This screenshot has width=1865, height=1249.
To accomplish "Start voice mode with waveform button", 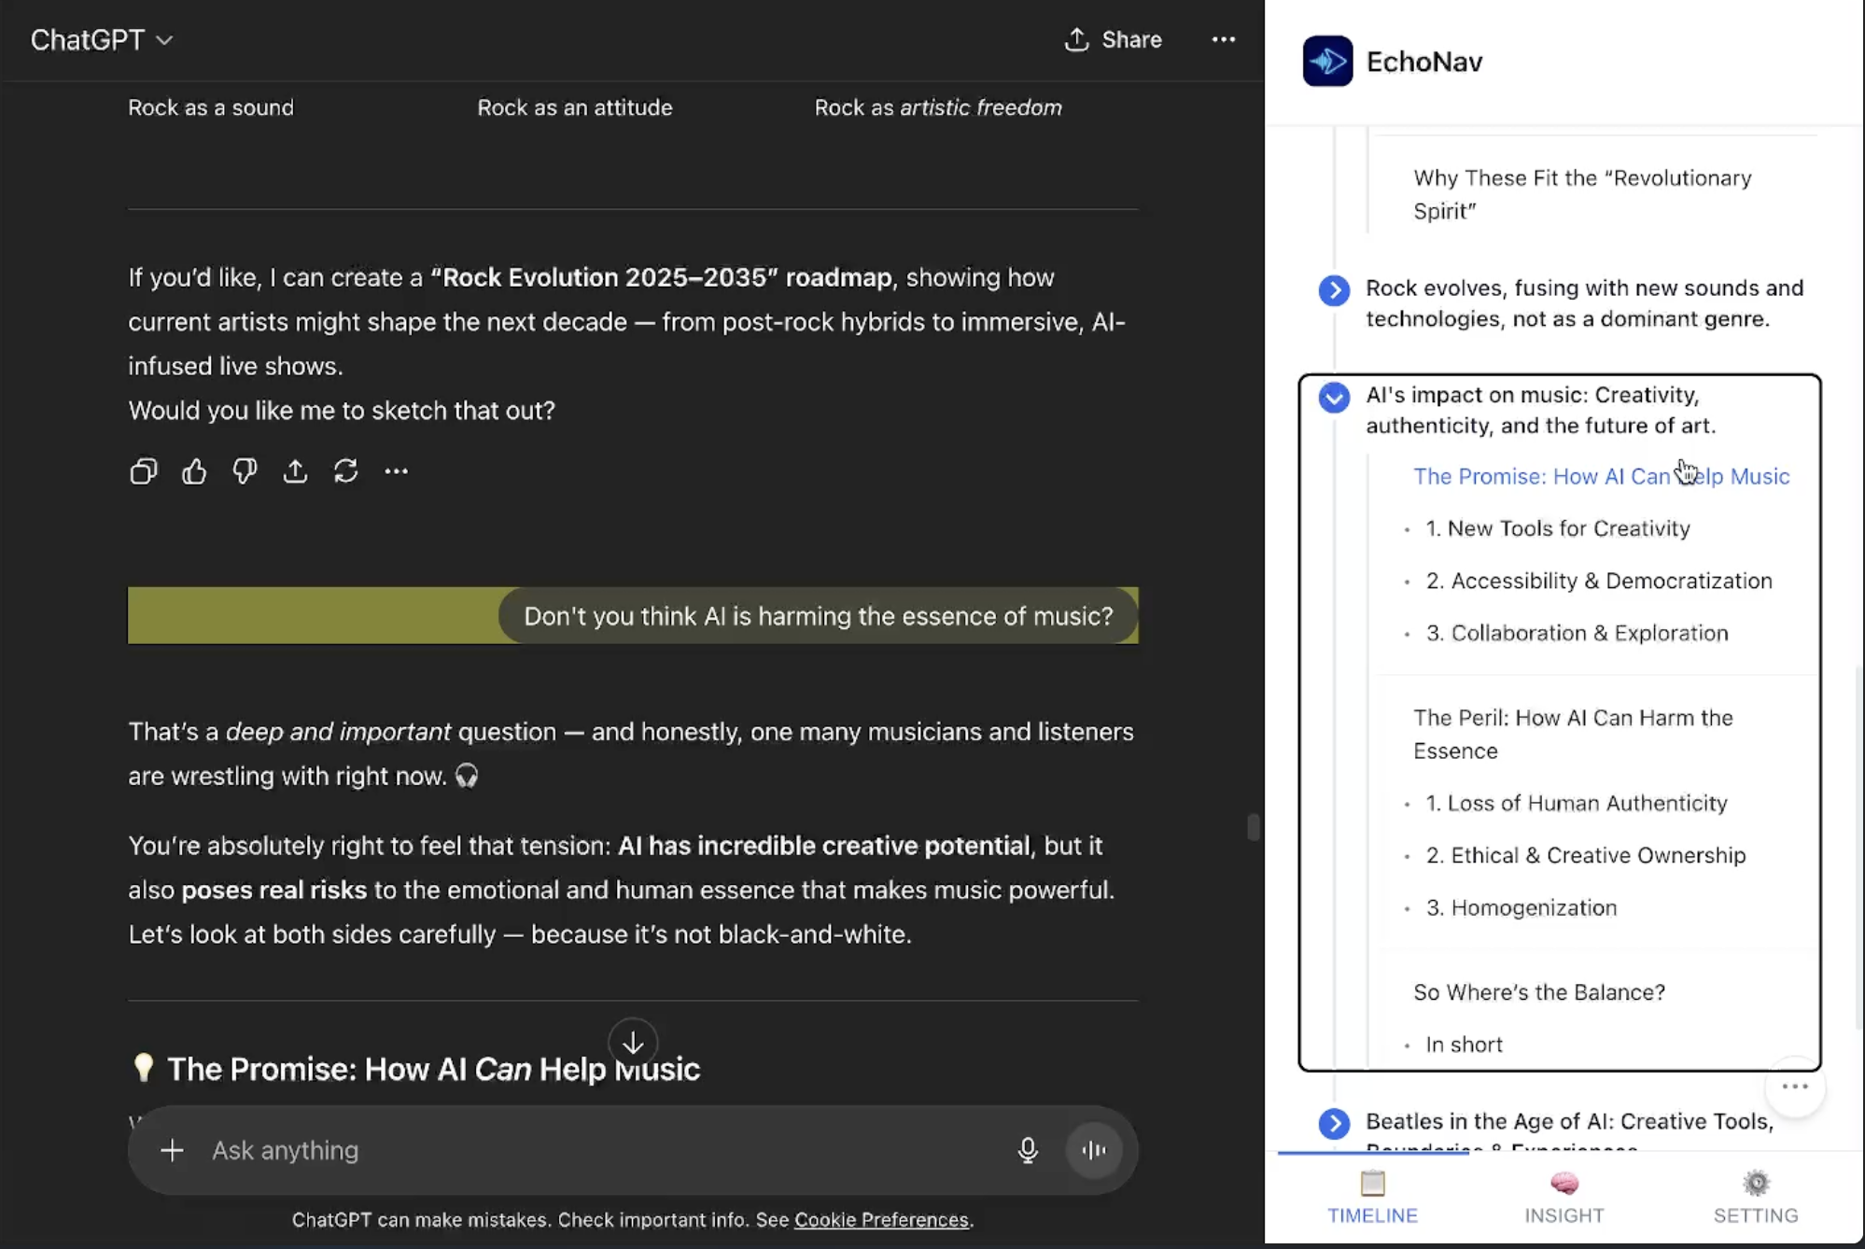I will 1093,1150.
